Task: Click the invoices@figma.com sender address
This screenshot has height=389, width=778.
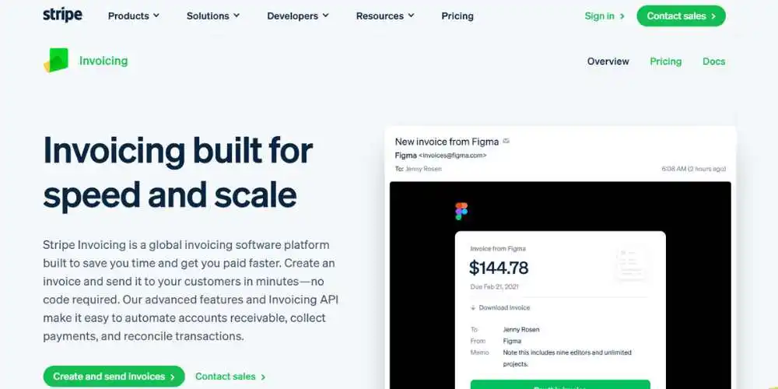Action: click(x=453, y=156)
